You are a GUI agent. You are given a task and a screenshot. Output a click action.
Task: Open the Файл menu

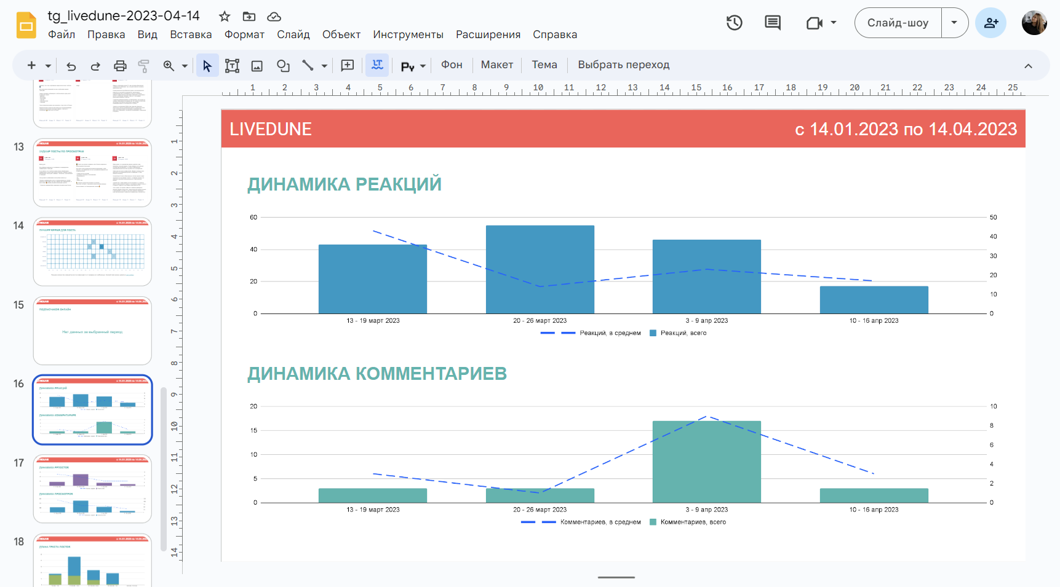click(62, 34)
